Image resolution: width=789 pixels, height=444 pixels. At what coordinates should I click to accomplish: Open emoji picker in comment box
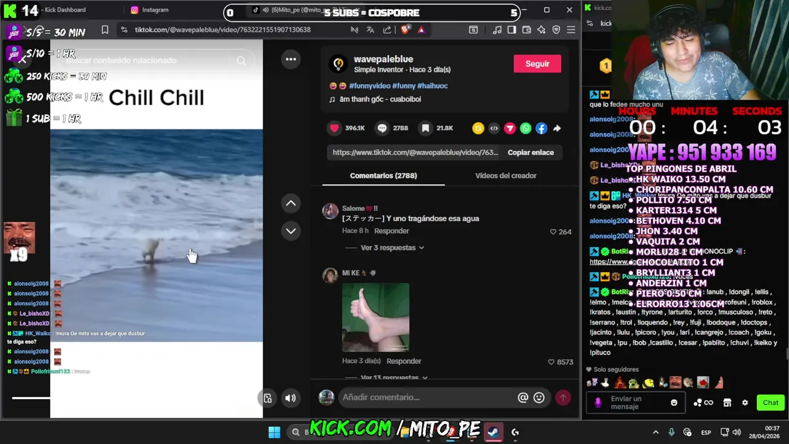(x=539, y=398)
